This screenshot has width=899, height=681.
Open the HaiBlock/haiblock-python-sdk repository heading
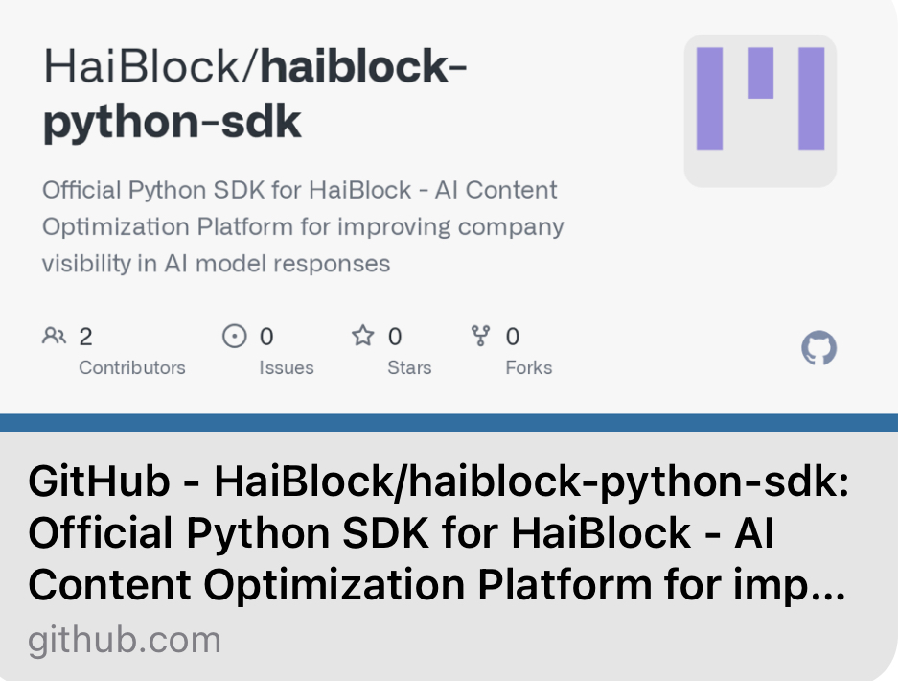(x=255, y=93)
